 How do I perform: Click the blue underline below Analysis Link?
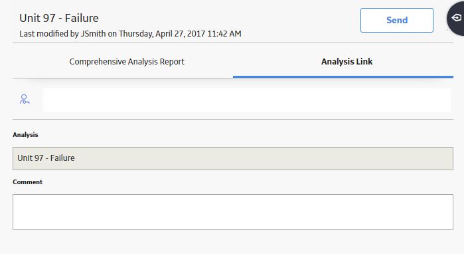coord(343,76)
